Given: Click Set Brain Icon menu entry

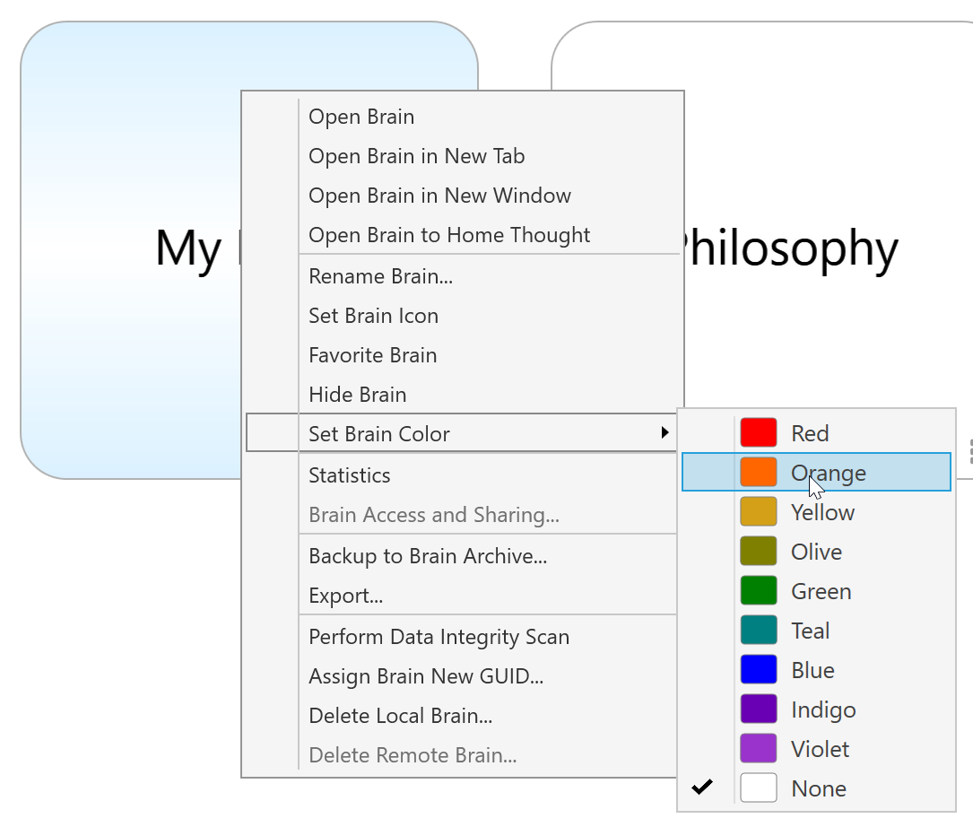Looking at the screenshot, I should click(x=373, y=316).
